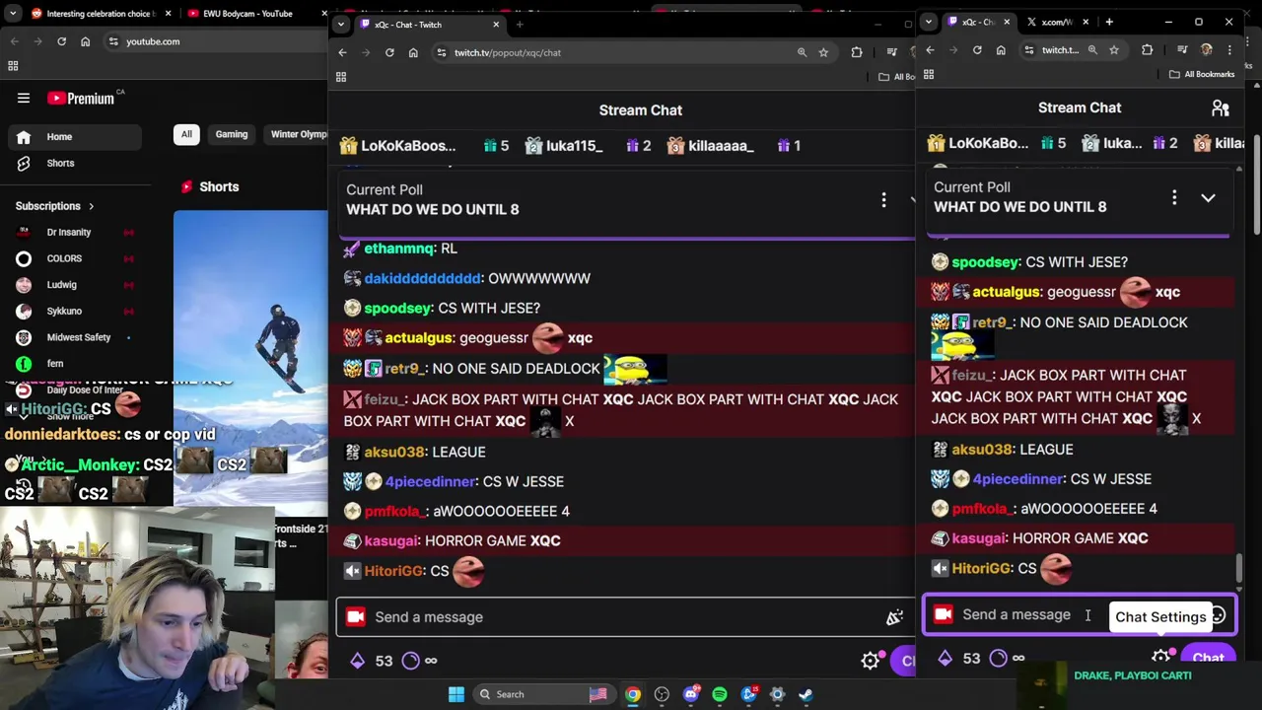Click celebration icon in middle chat input

894,617
